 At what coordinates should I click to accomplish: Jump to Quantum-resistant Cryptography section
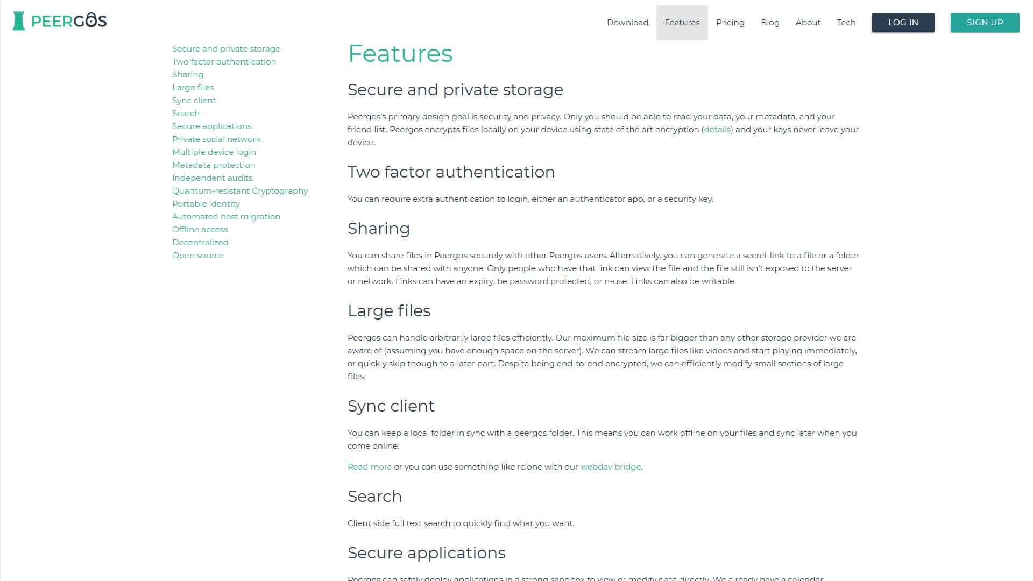[240, 191]
